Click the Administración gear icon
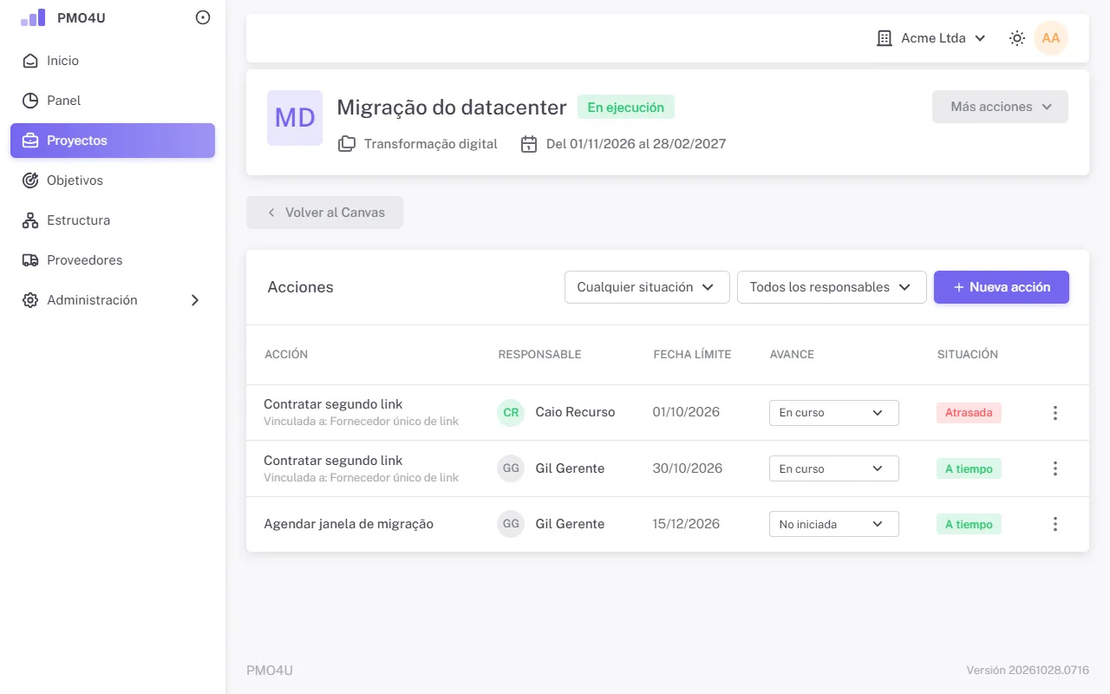Viewport: 1110px width, 694px height. click(30, 300)
